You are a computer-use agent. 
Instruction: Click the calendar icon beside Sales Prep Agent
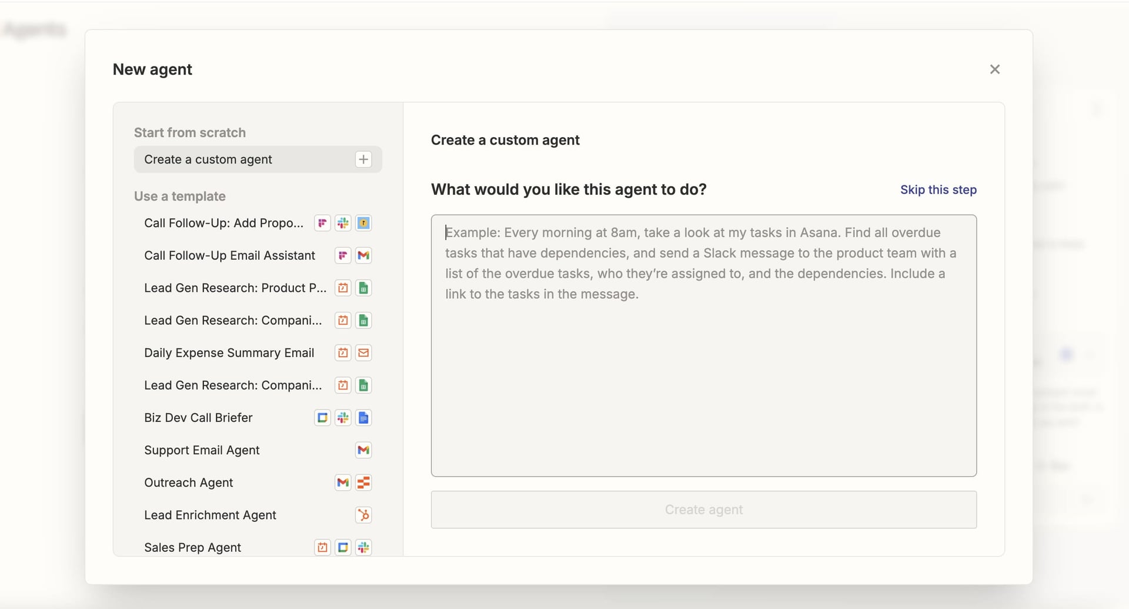[322, 547]
